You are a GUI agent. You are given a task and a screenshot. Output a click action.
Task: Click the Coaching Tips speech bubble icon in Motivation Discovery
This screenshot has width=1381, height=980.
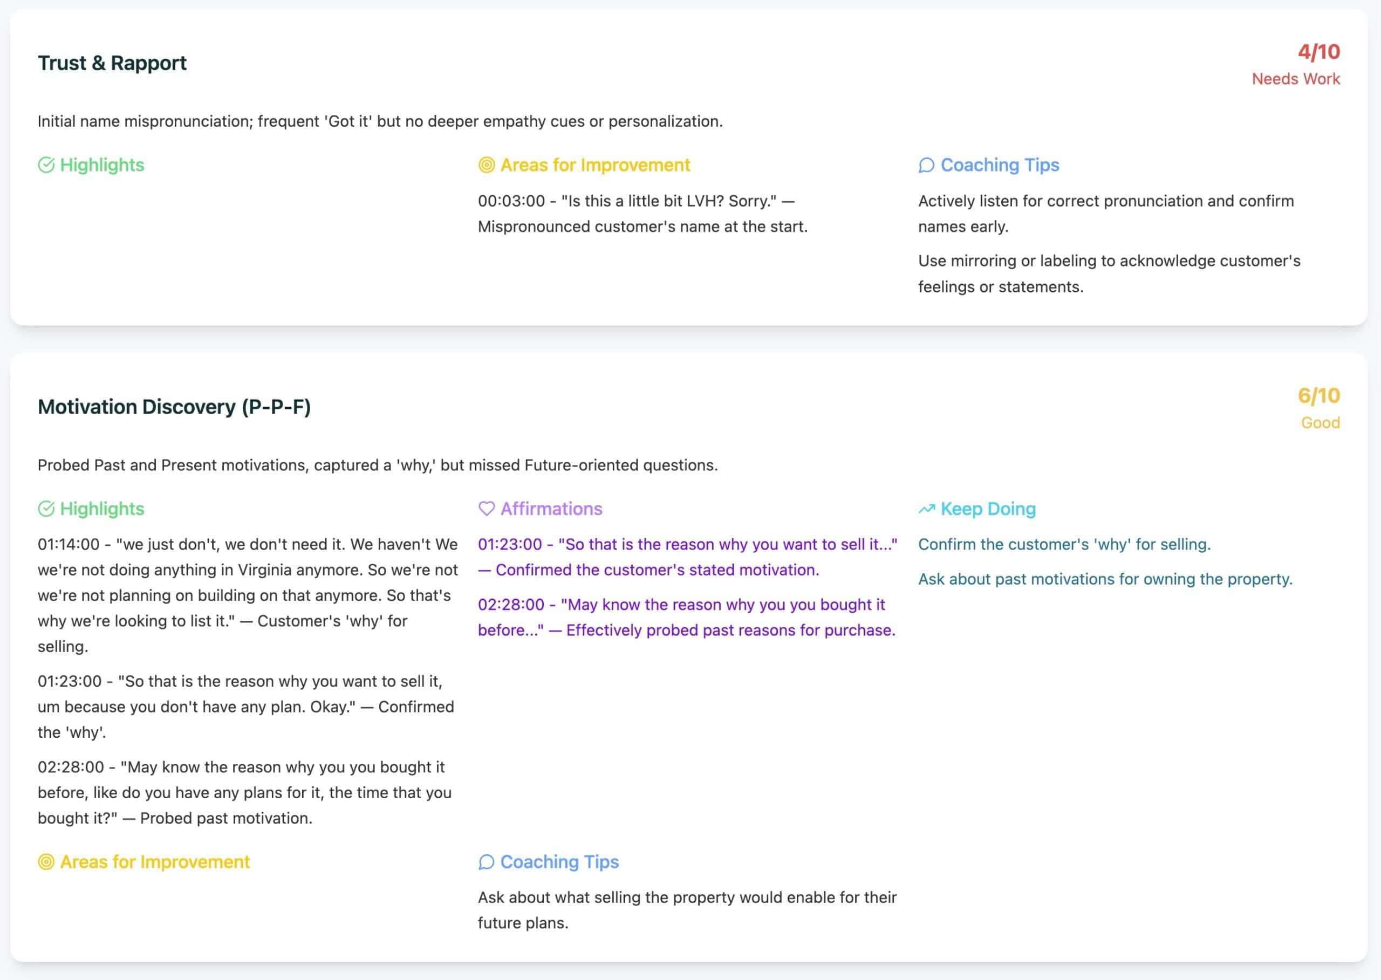(487, 862)
